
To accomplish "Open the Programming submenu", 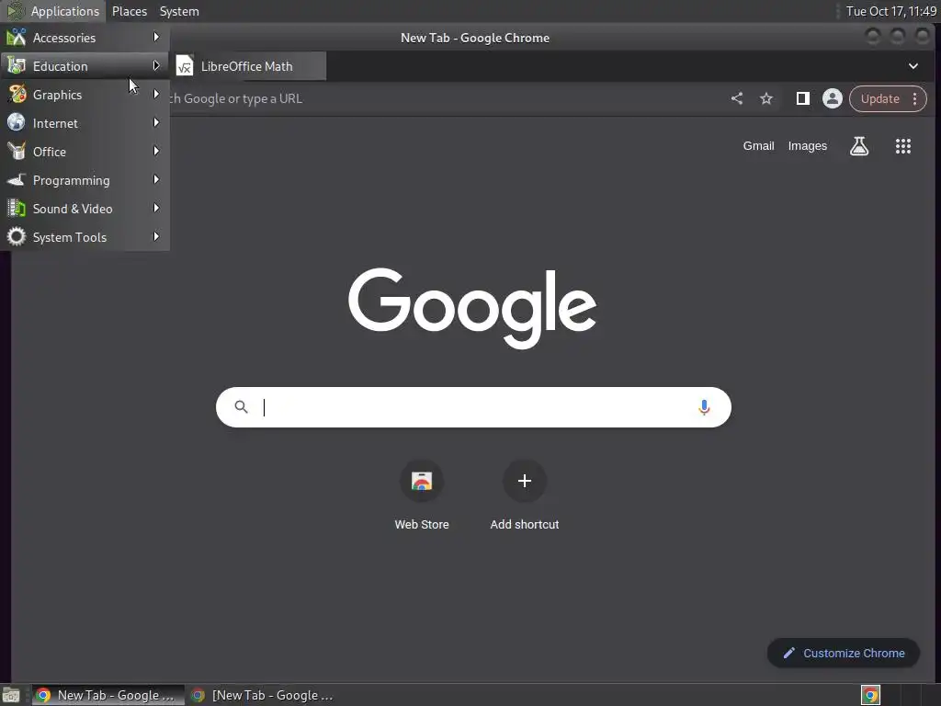I will coord(85,180).
